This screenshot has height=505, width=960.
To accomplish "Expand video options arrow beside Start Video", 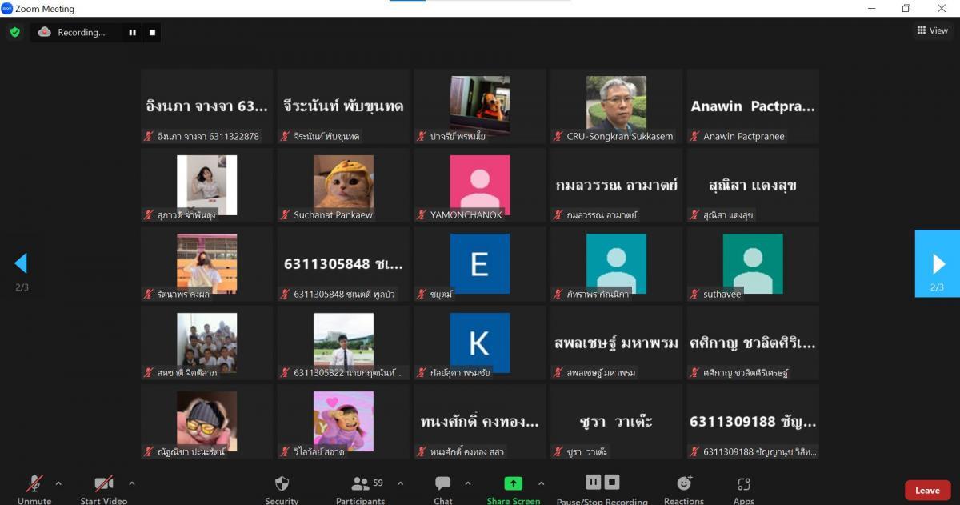I will tap(132, 483).
